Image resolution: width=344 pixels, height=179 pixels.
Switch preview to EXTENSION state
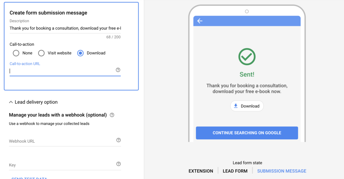(x=201, y=171)
